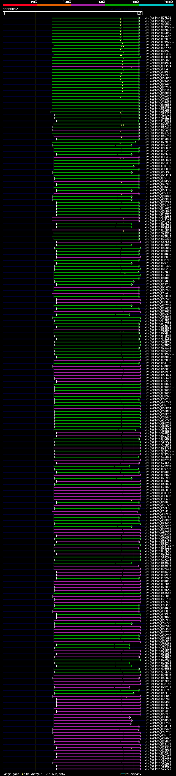The height and width of the screenshot is (776, 176).
Task: Open the UniRef100_O29305 hit
Action: click(x=158, y=747)
